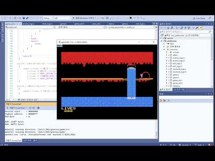This screenshot has height=161, width=215.
Task: Select game.c in Solution Explorer
Action: click(176, 75)
